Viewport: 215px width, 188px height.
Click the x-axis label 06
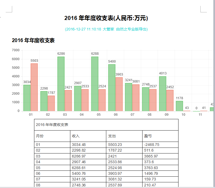pos(116,115)
